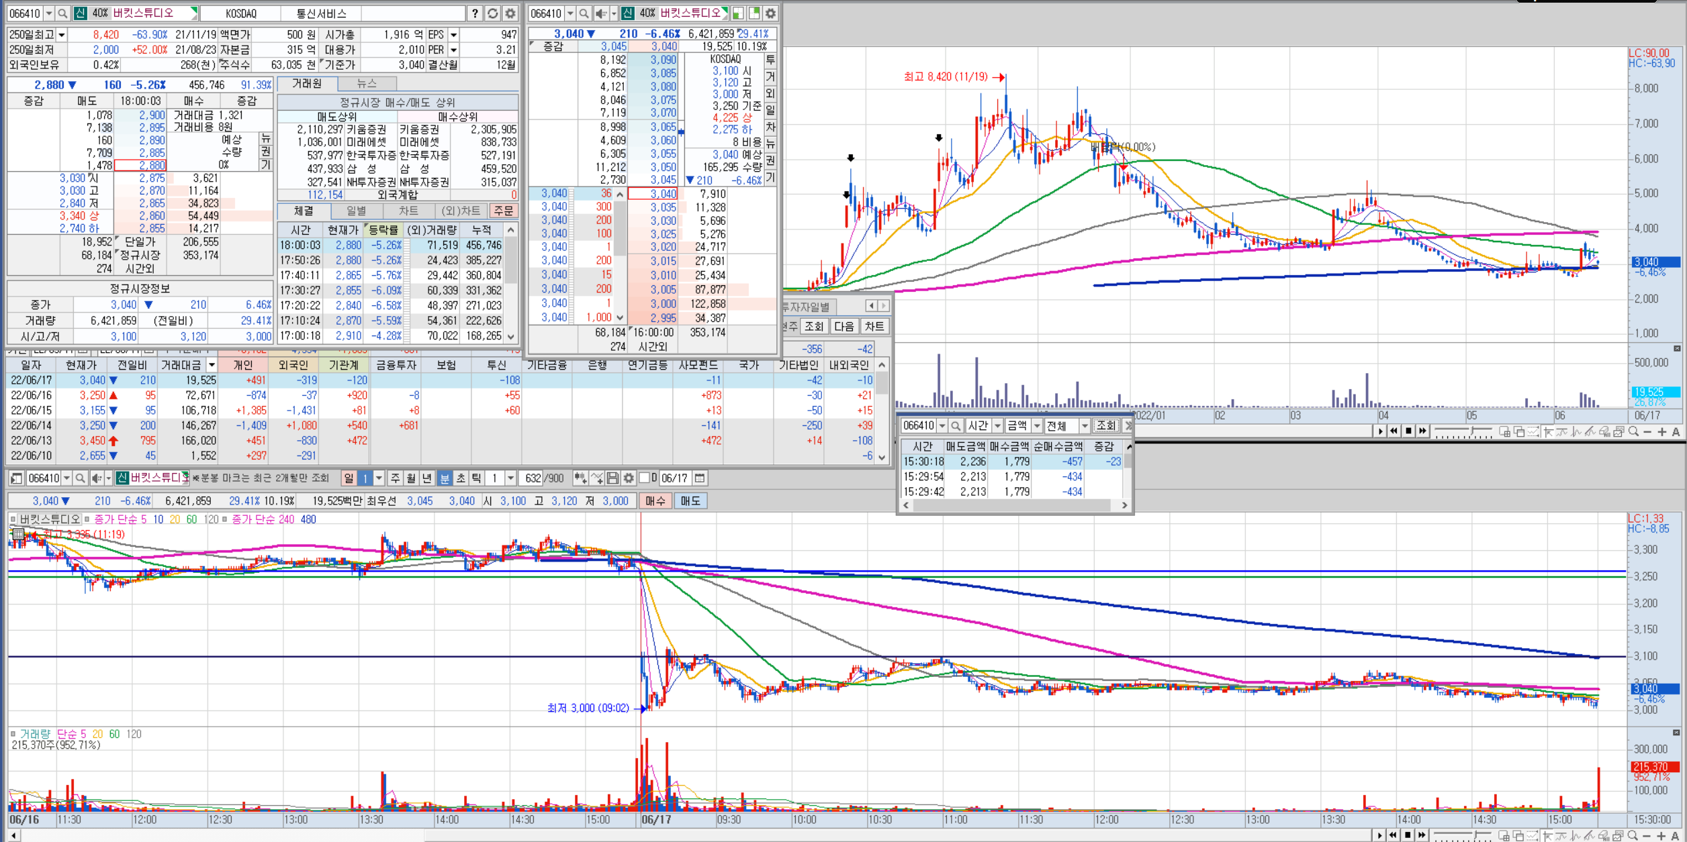Click the plus zoom-in icon under the daily chart

tap(1662, 431)
